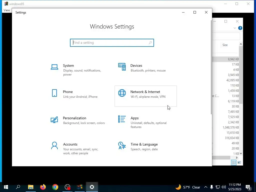The width and height of the screenshot is (256, 192).
Task: Select the 42,095 KB file row
Action: point(225,80)
